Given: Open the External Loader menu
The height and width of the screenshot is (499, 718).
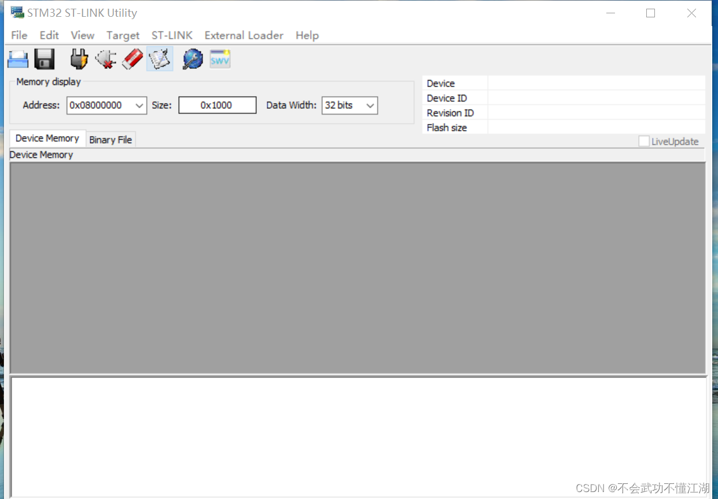Looking at the screenshot, I should coord(244,35).
